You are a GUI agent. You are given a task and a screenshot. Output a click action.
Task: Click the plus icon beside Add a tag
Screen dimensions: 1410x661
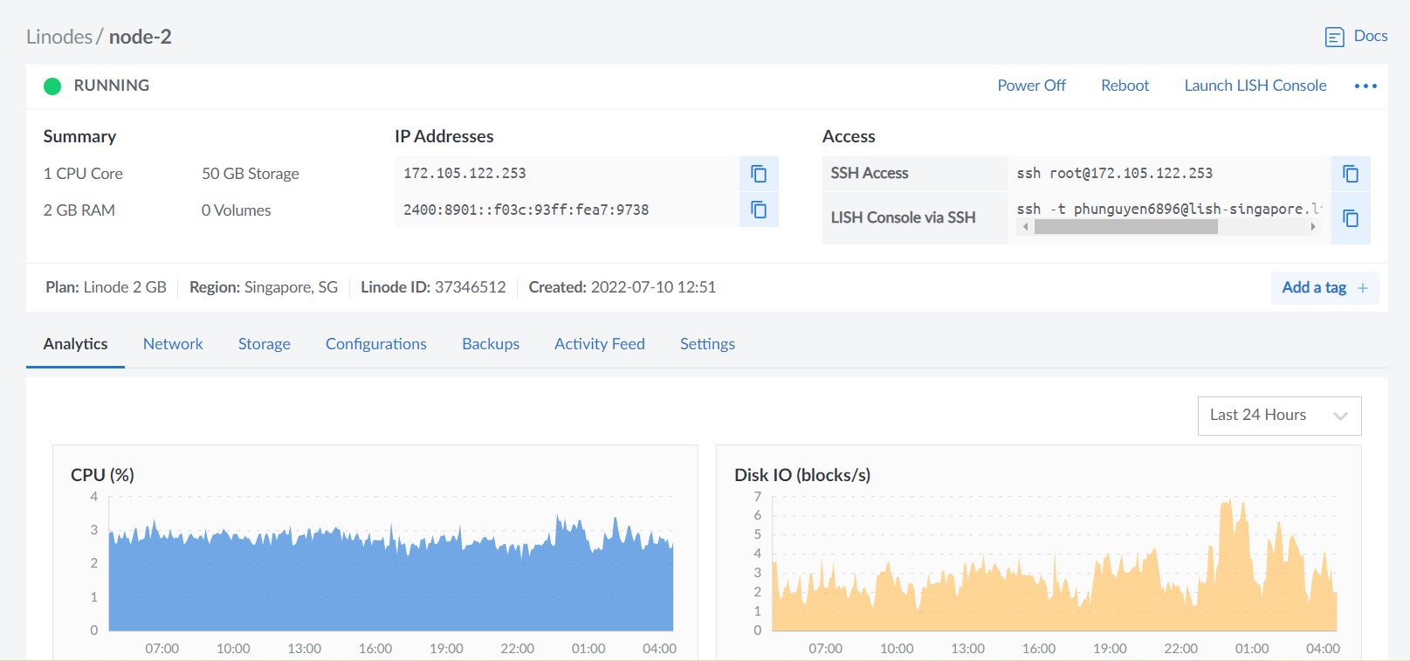tap(1363, 288)
